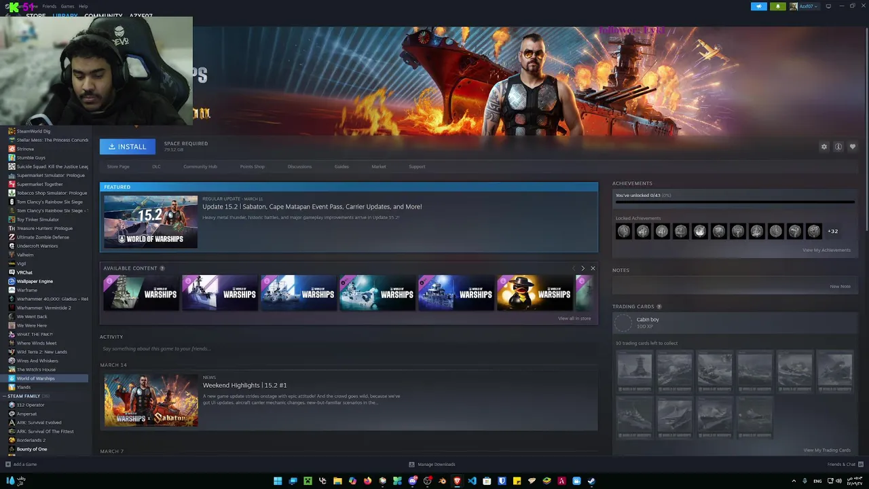869x489 pixels.
Task: Open the Steam announcements megaphone icon
Action: [758, 6]
